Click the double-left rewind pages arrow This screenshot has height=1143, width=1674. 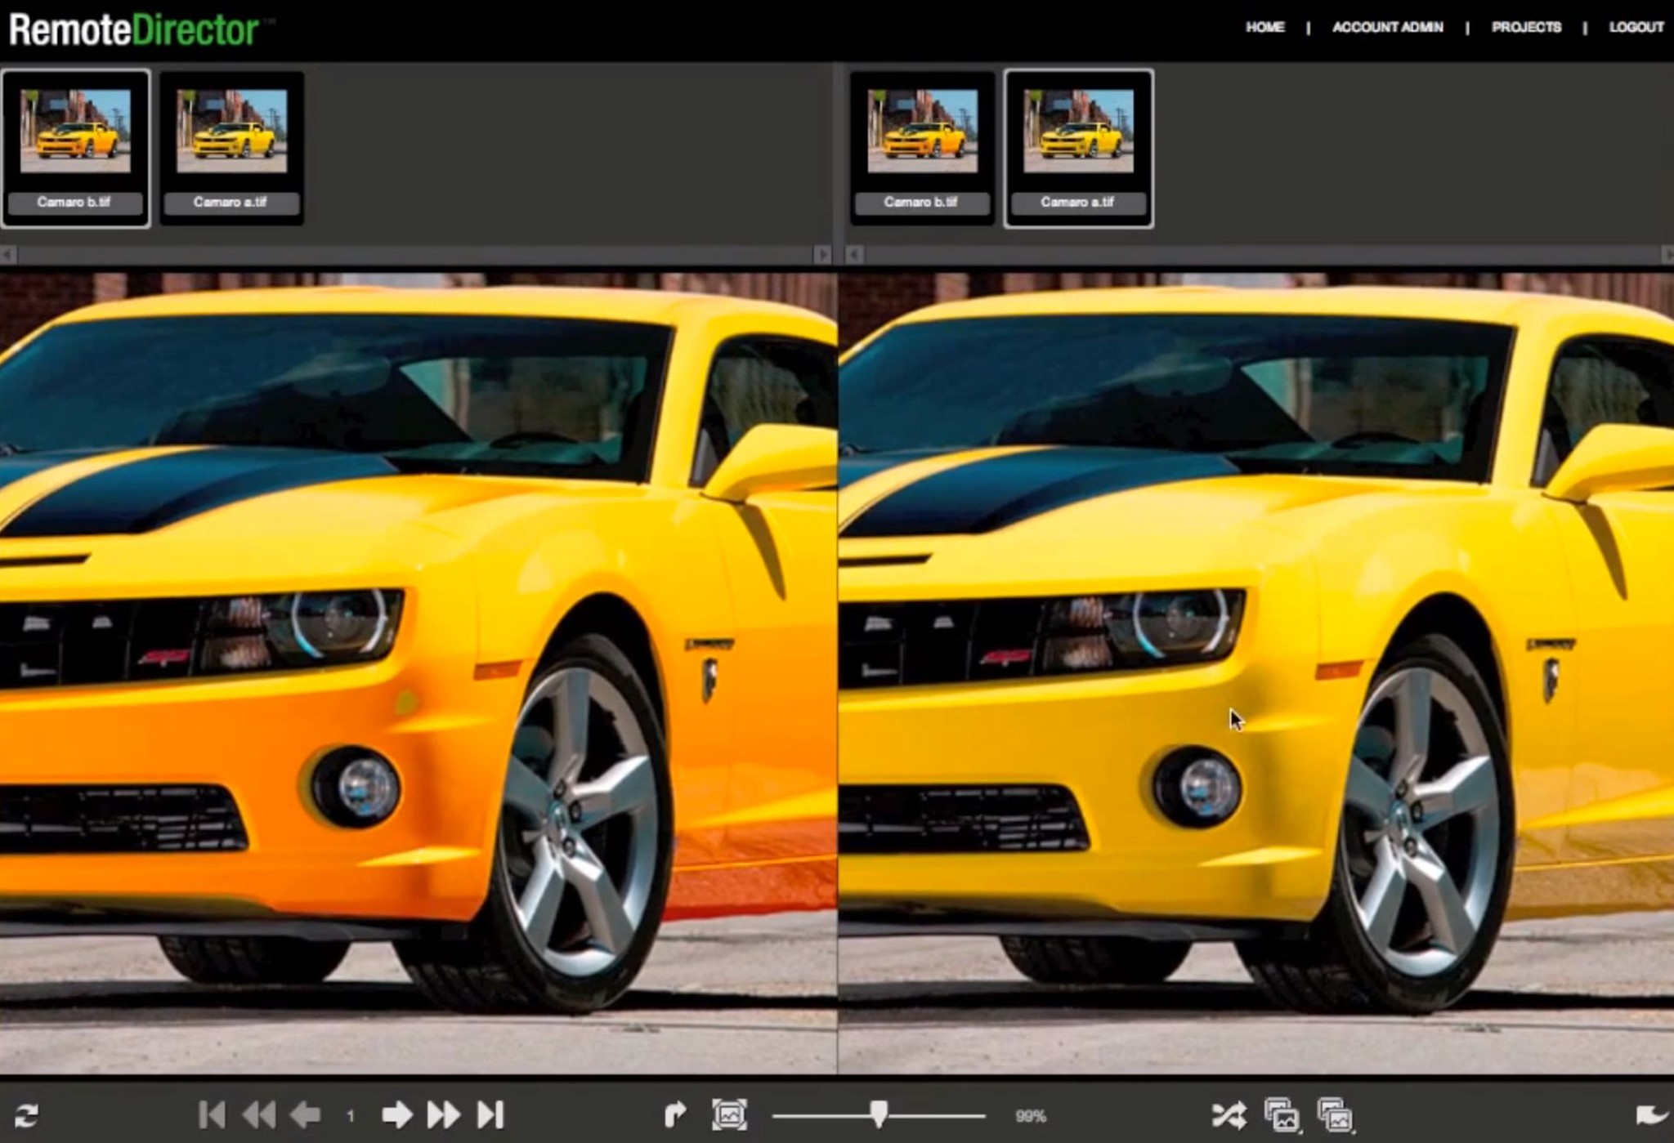point(259,1114)
